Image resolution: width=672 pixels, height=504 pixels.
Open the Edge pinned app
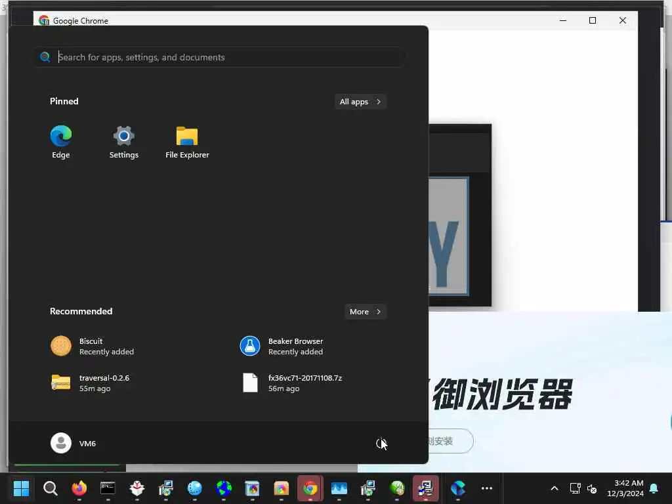click(x=61, y=142)
